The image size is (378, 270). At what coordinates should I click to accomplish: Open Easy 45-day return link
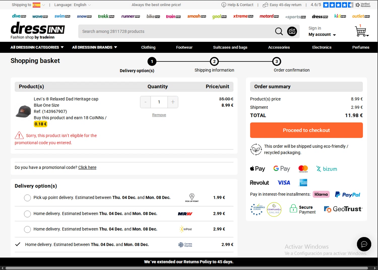tap(282, 5)
